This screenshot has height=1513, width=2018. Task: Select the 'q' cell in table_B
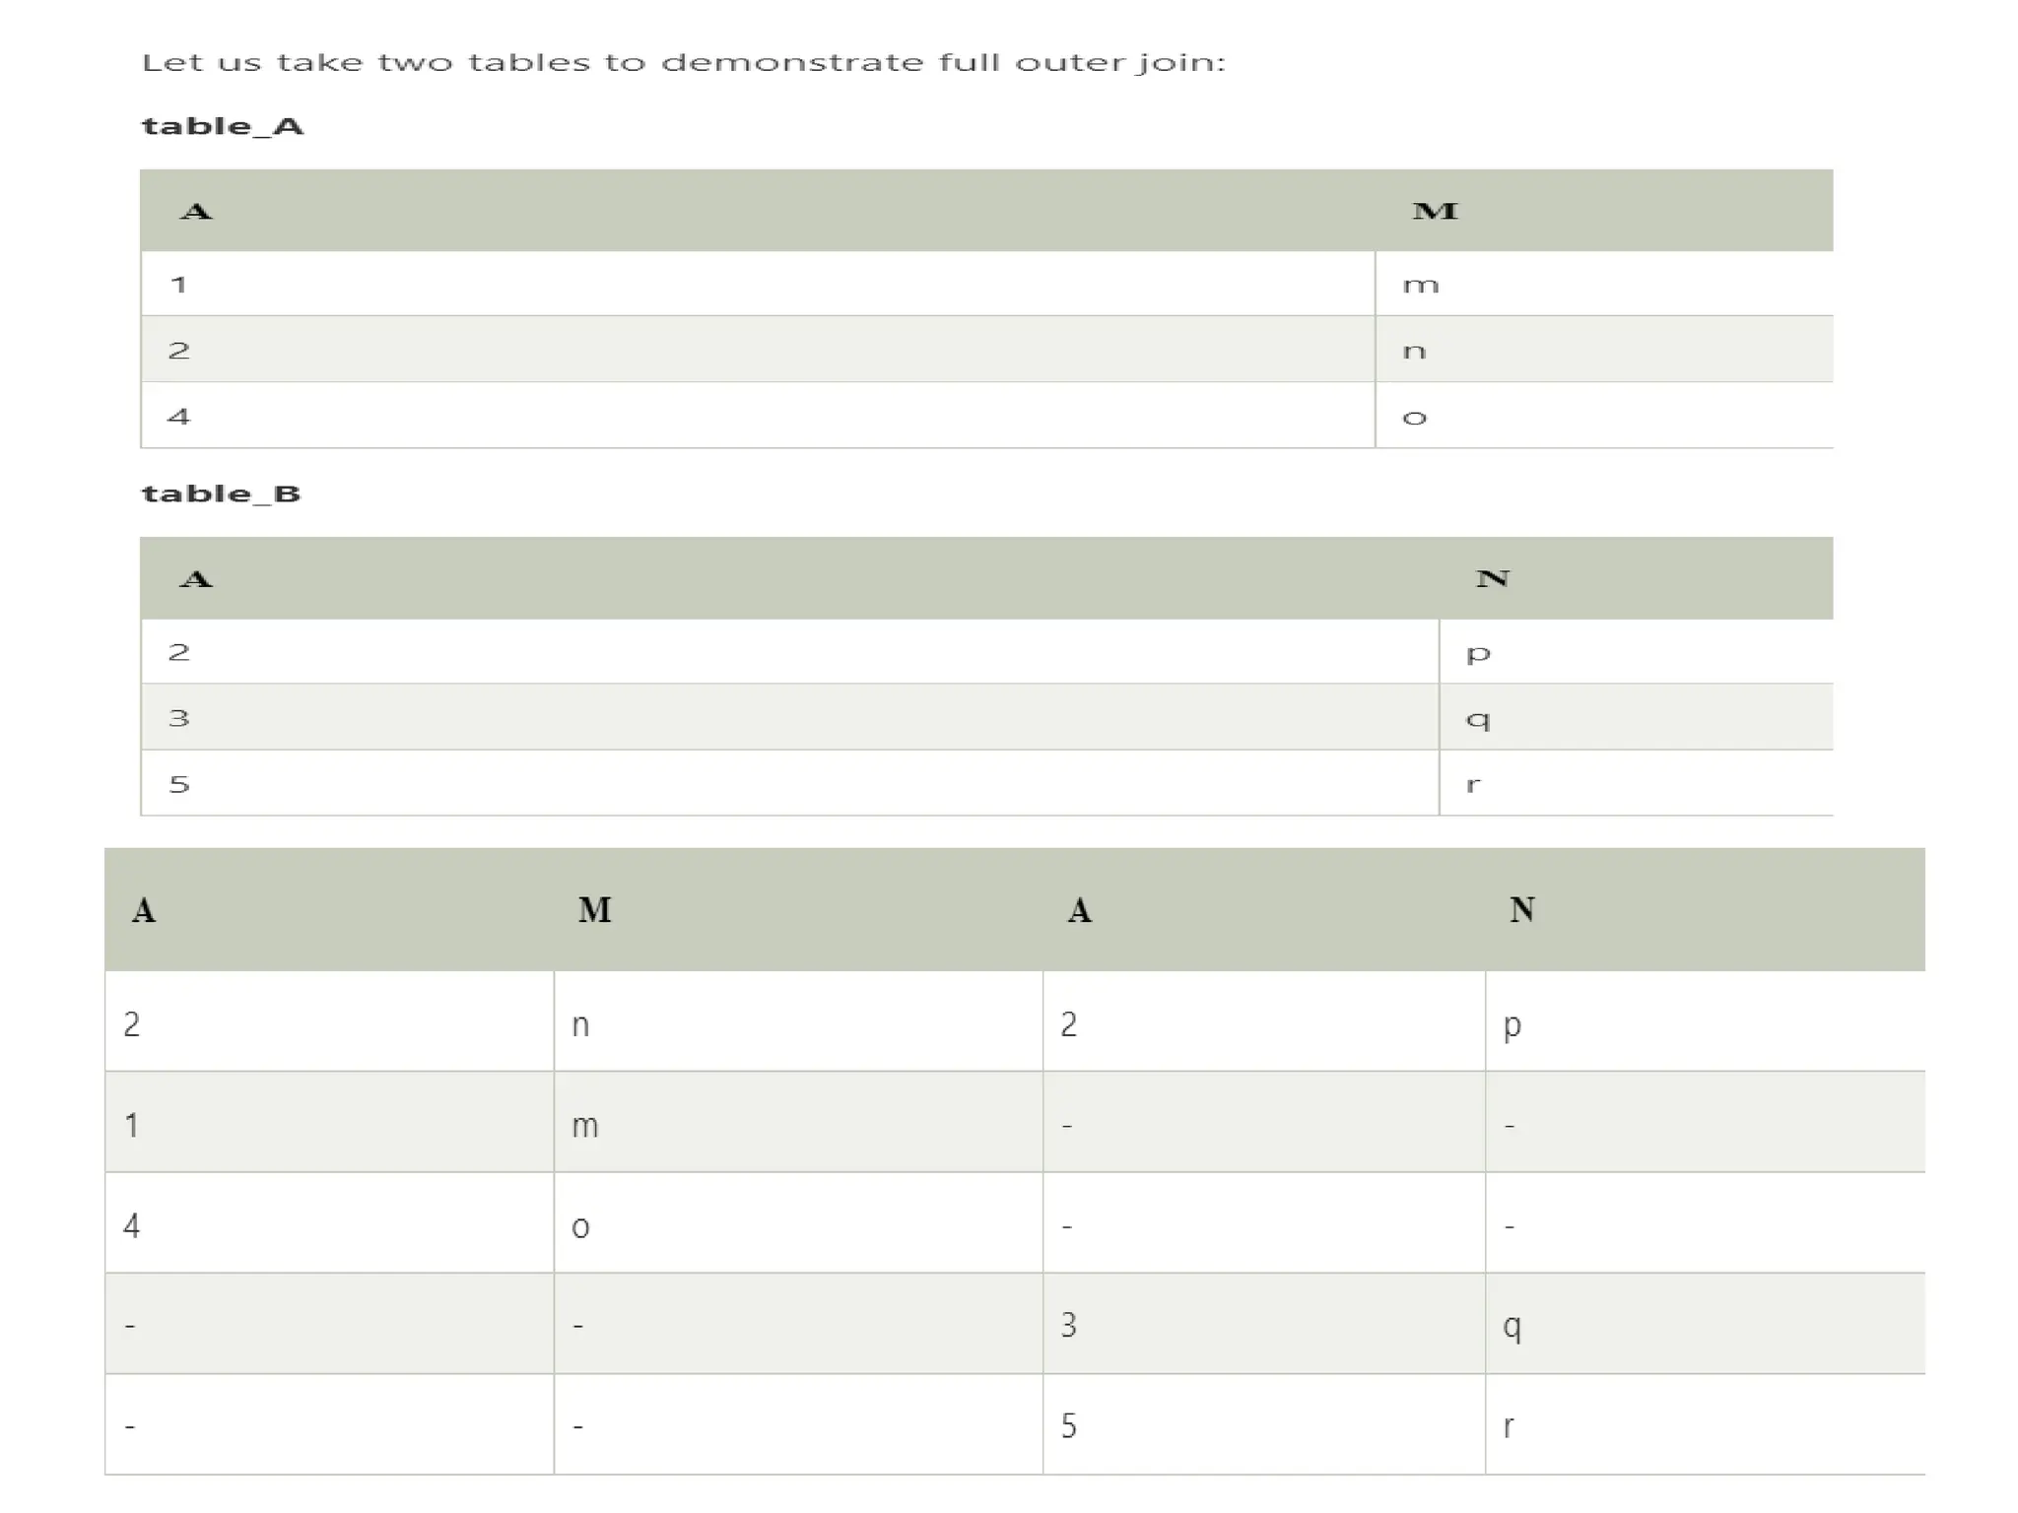point(1636,717)
